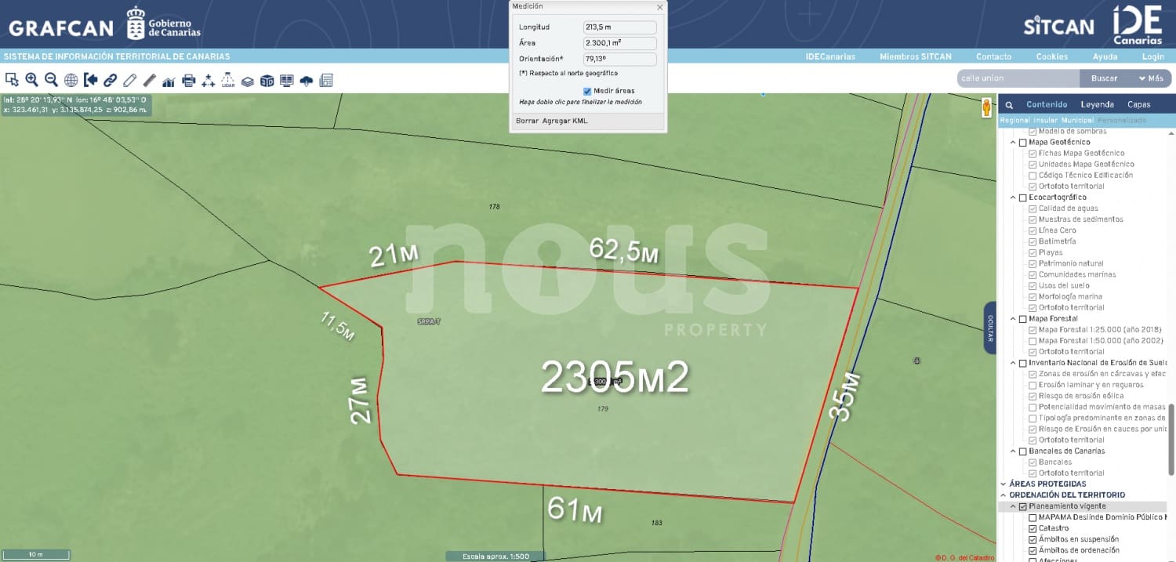Screen dimensions: 1176x562
Task: Collapse the Mapa Forestal group arrow
Action: 1013,319
